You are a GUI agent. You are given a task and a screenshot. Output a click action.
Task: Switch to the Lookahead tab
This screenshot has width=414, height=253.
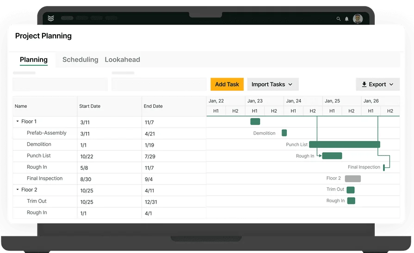[122, 60]
